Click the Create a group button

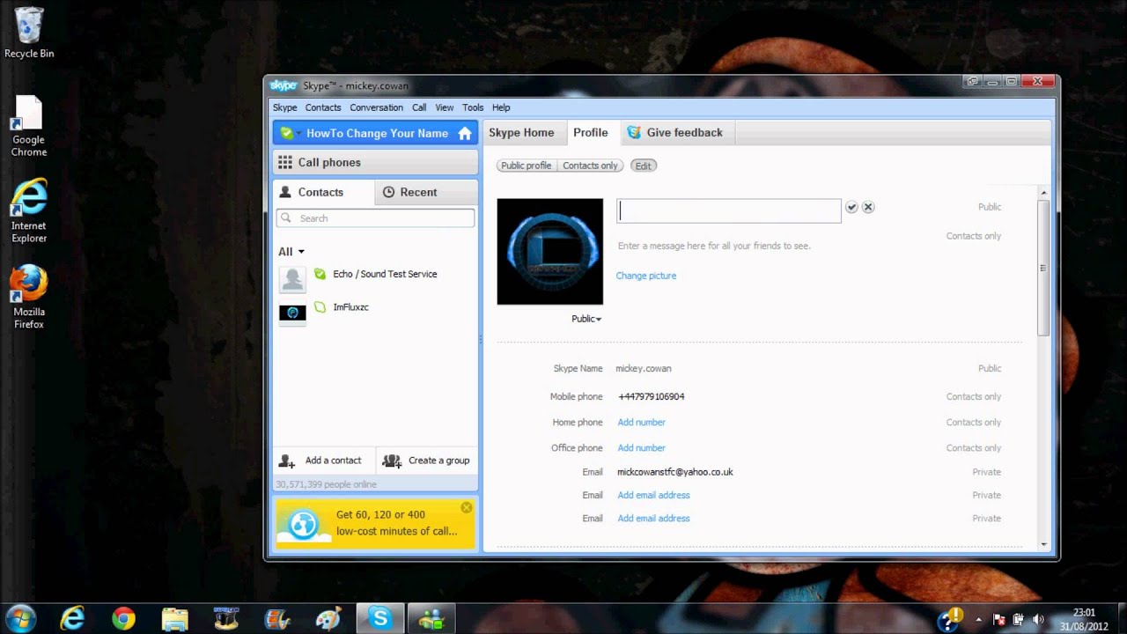[427, 461]
